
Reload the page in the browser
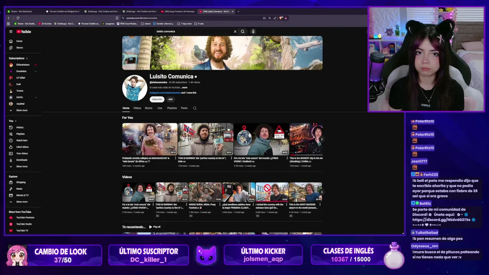point(18,18)
